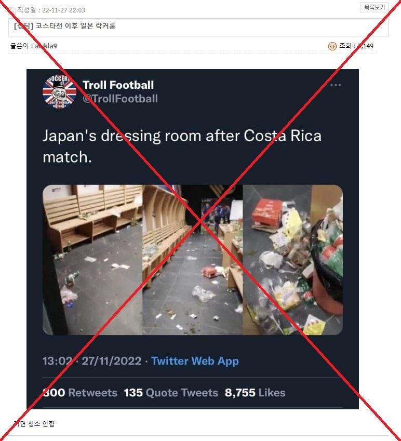Click the author name next to 글쓴이

pyautogui.click(x=46, y=46)
